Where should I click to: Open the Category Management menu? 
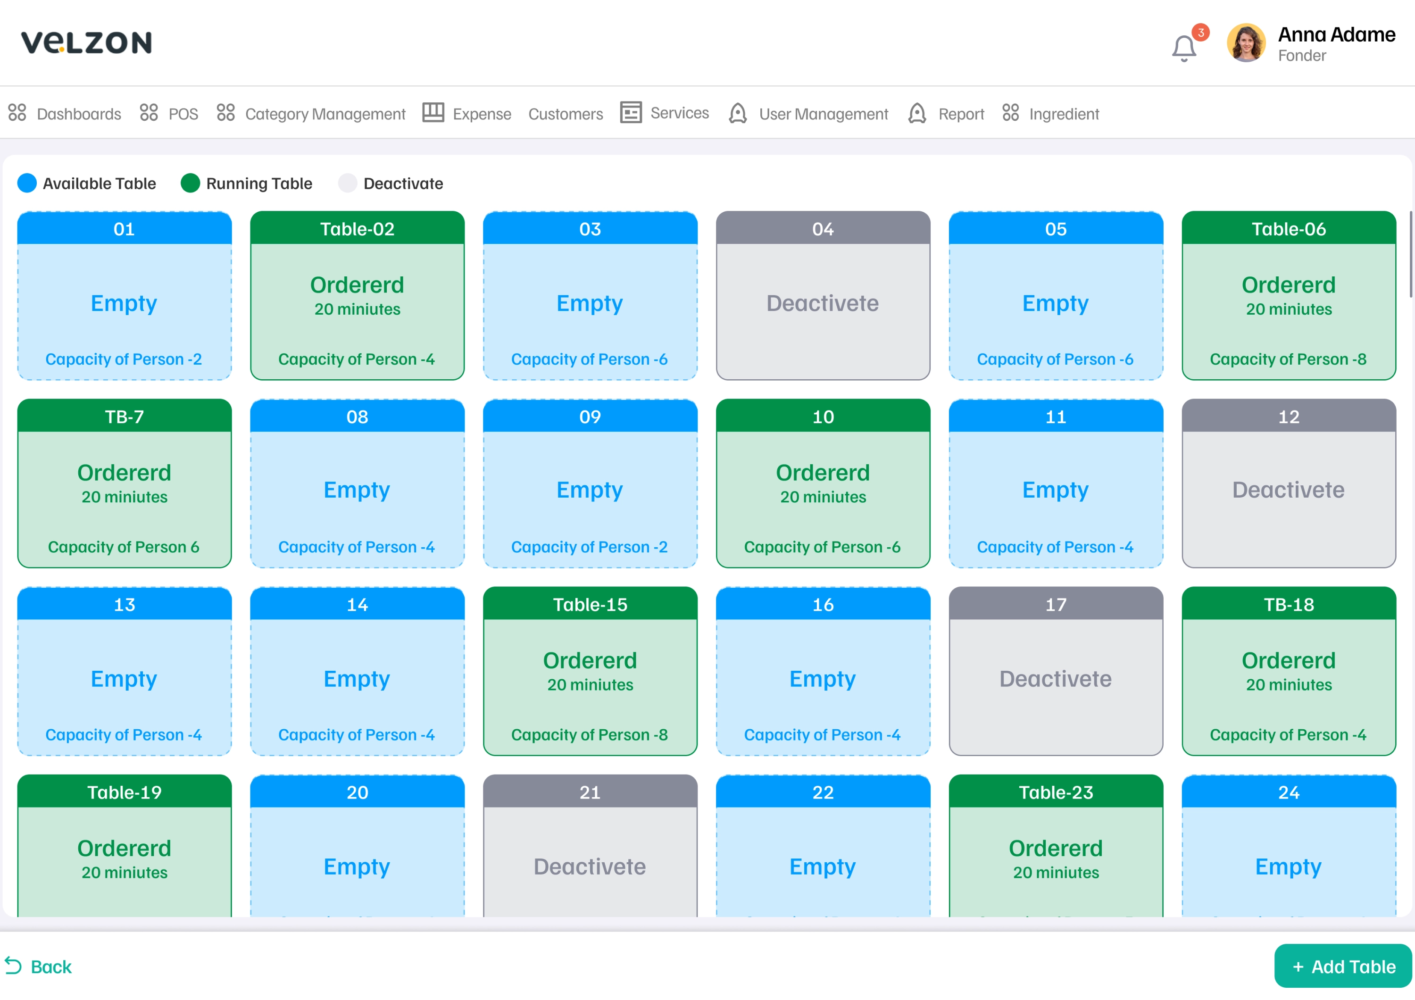coord(325,114)
